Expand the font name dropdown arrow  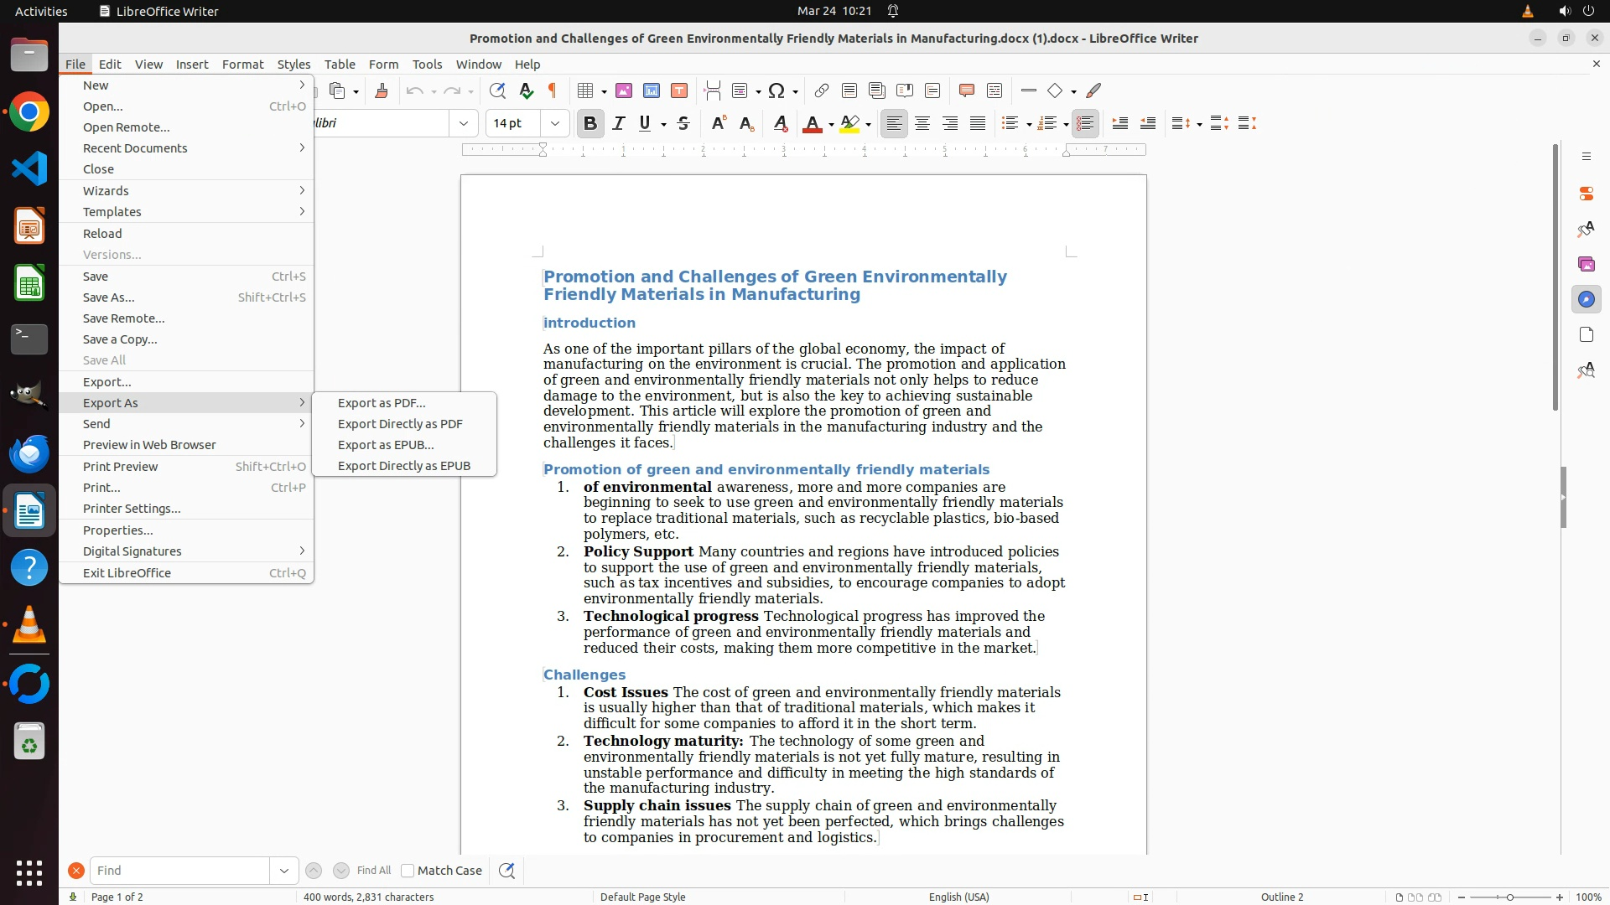click(464, 124)
